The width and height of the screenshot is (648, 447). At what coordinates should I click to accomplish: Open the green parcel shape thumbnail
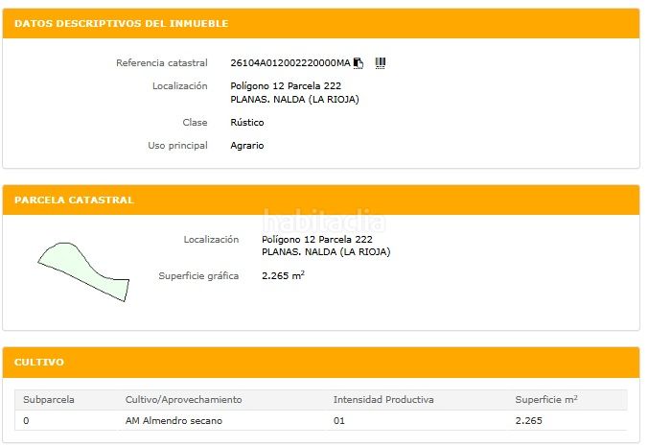click(x=83, y=271)
